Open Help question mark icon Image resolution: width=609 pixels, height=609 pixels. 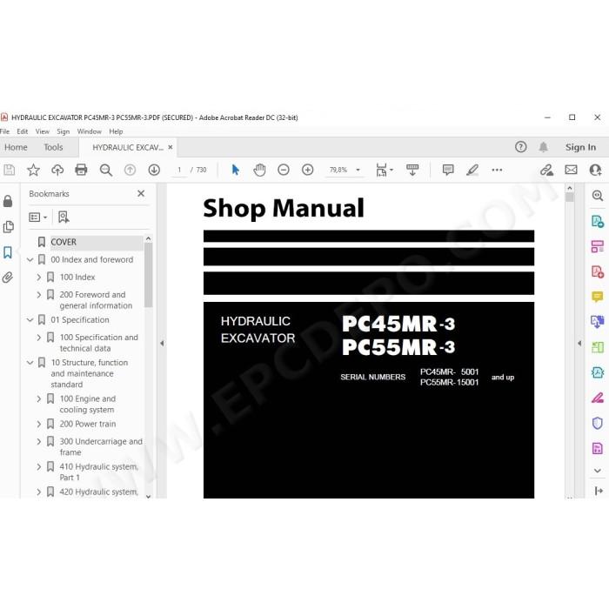click(520, 147)
